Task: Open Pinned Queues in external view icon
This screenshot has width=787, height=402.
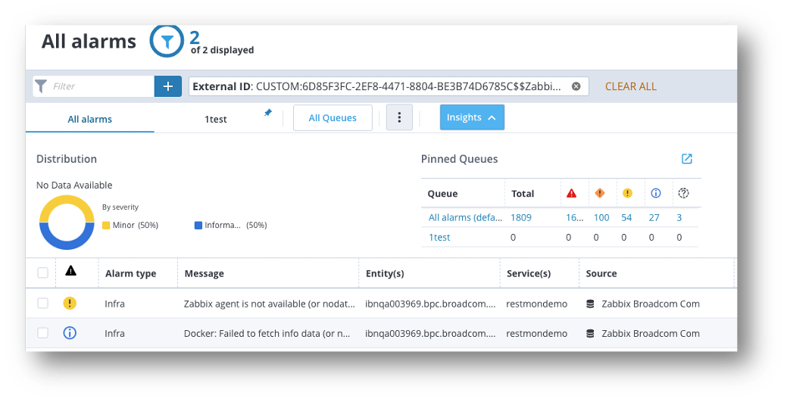Action: click(686, 158)
